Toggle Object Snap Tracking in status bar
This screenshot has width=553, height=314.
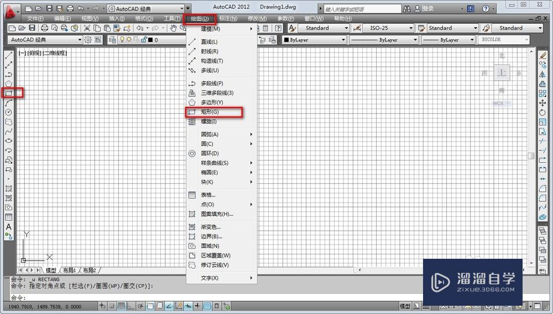169,306
